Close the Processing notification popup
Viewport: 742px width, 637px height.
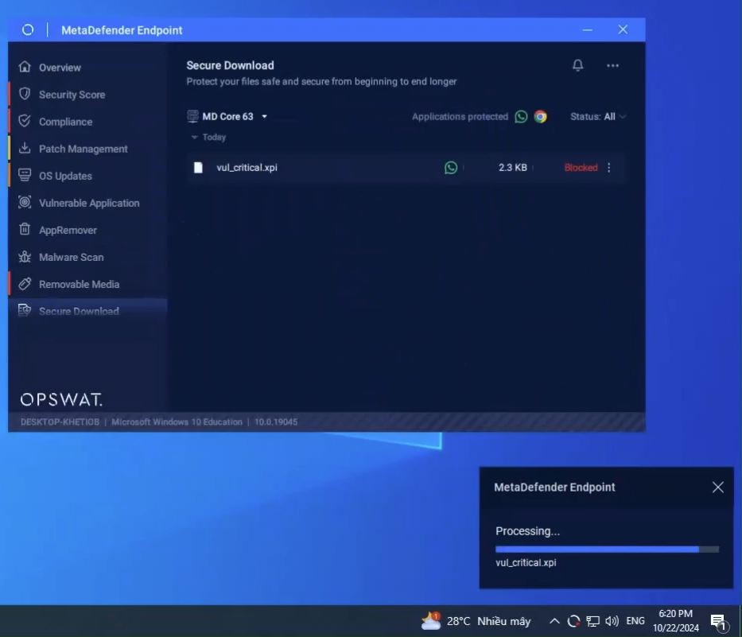[x=717, y=487]
